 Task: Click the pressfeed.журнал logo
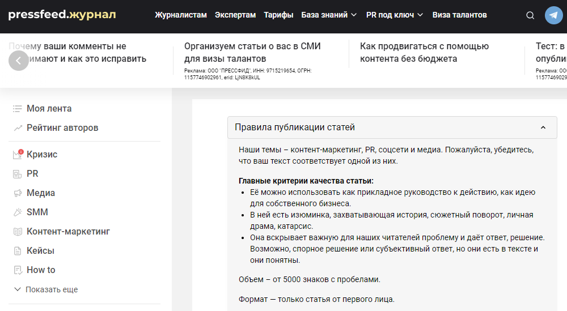click(62, 15)
